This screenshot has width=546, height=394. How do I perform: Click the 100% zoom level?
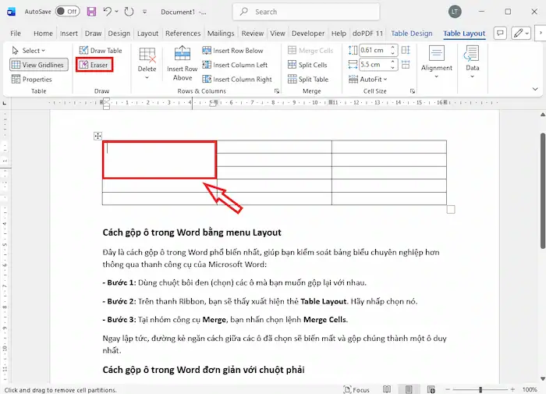[530, 389]
